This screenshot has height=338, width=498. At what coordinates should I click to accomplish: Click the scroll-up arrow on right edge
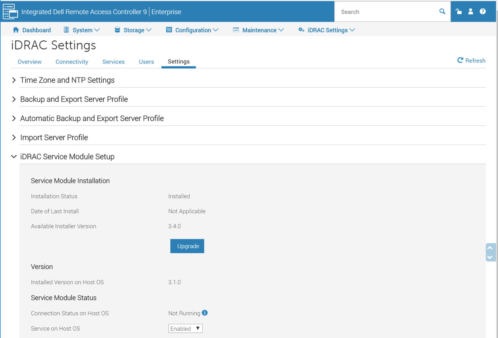(491, 248)
